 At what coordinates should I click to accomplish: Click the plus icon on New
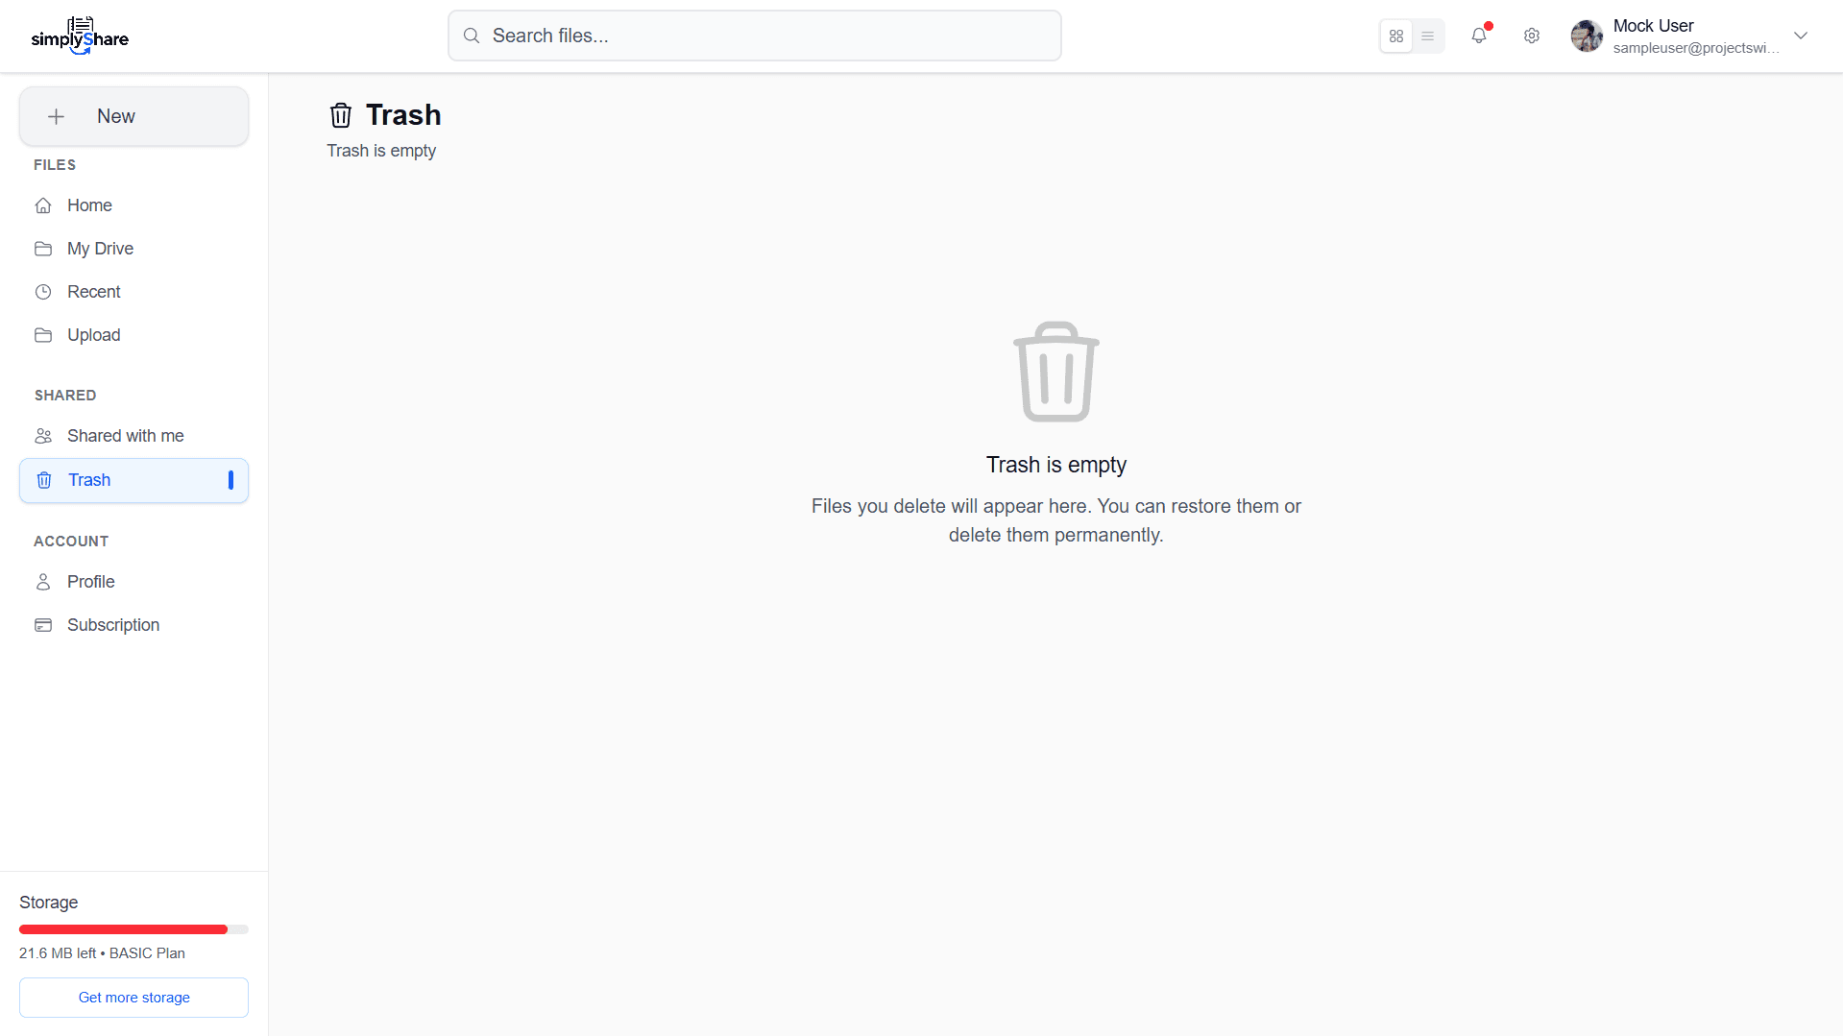pos(57,116)
